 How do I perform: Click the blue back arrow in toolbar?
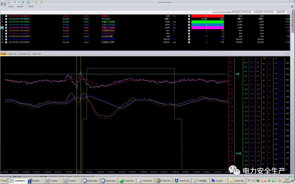click(15, 2)
